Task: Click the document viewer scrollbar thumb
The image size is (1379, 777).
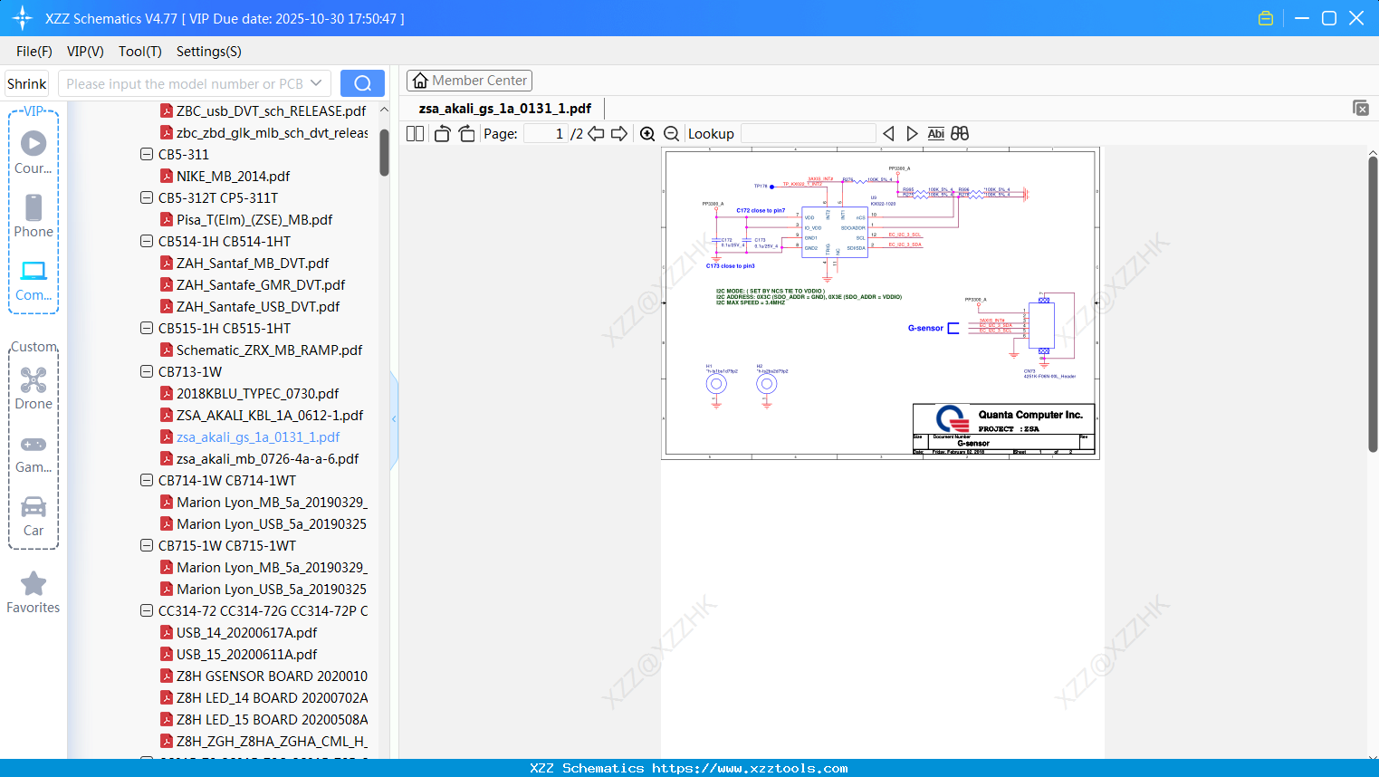Action: coord(1373,304)
